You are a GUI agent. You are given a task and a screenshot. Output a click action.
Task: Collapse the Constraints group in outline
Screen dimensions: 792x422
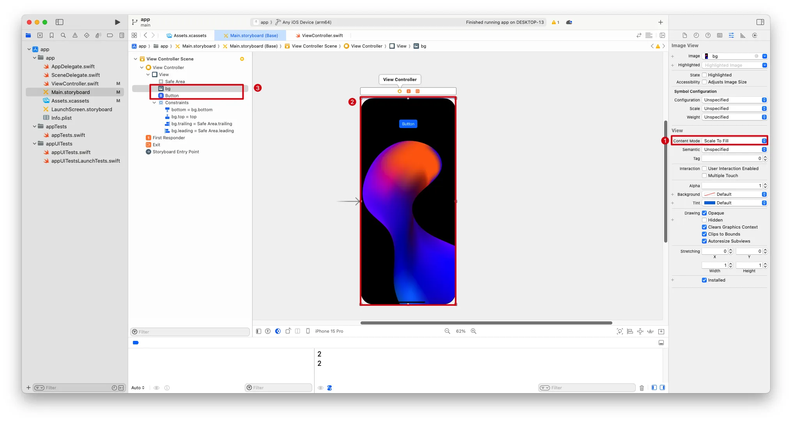tap(154, 103)
